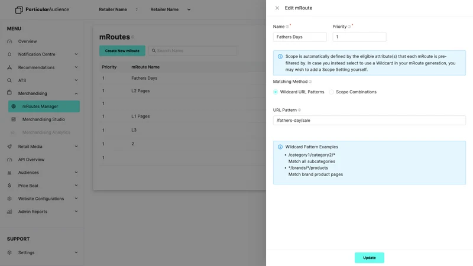Select Scope Combinations radio button

331,92
